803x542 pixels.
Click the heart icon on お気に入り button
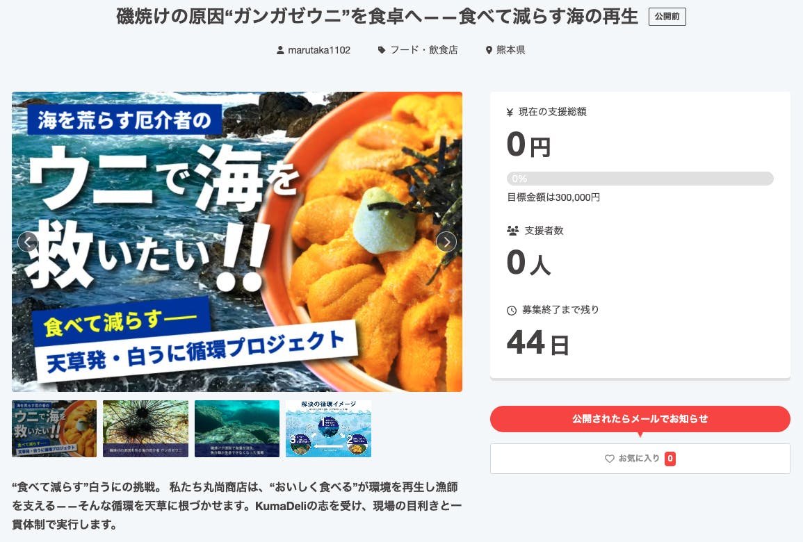[610, 459]
